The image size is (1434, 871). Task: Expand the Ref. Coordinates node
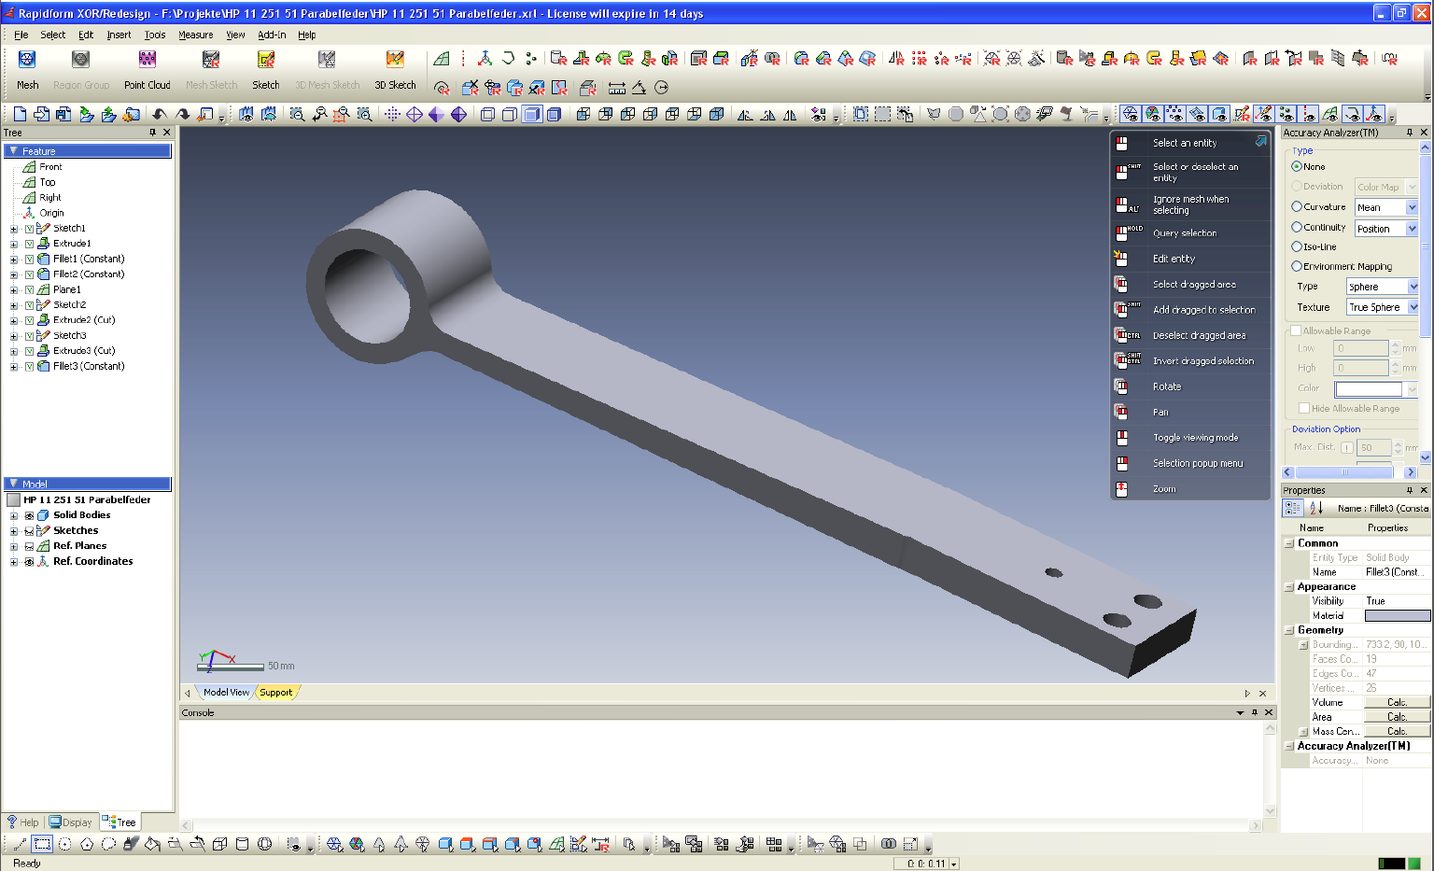click(14, 562)
